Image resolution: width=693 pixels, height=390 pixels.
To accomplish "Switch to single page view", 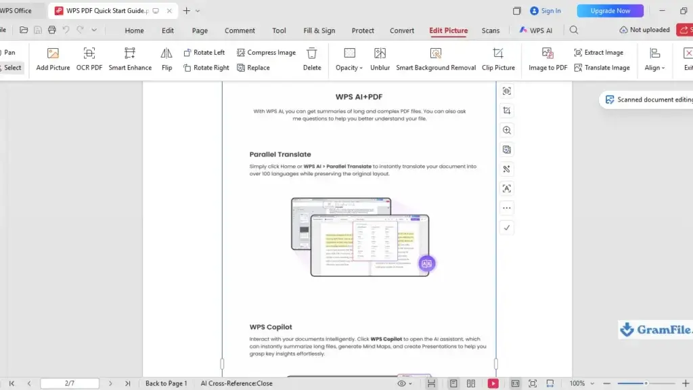I will (x=453, y=383).
